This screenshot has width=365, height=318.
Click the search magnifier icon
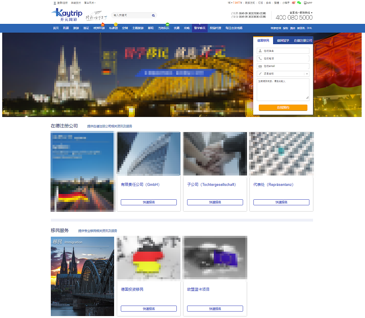pos(153,15)
